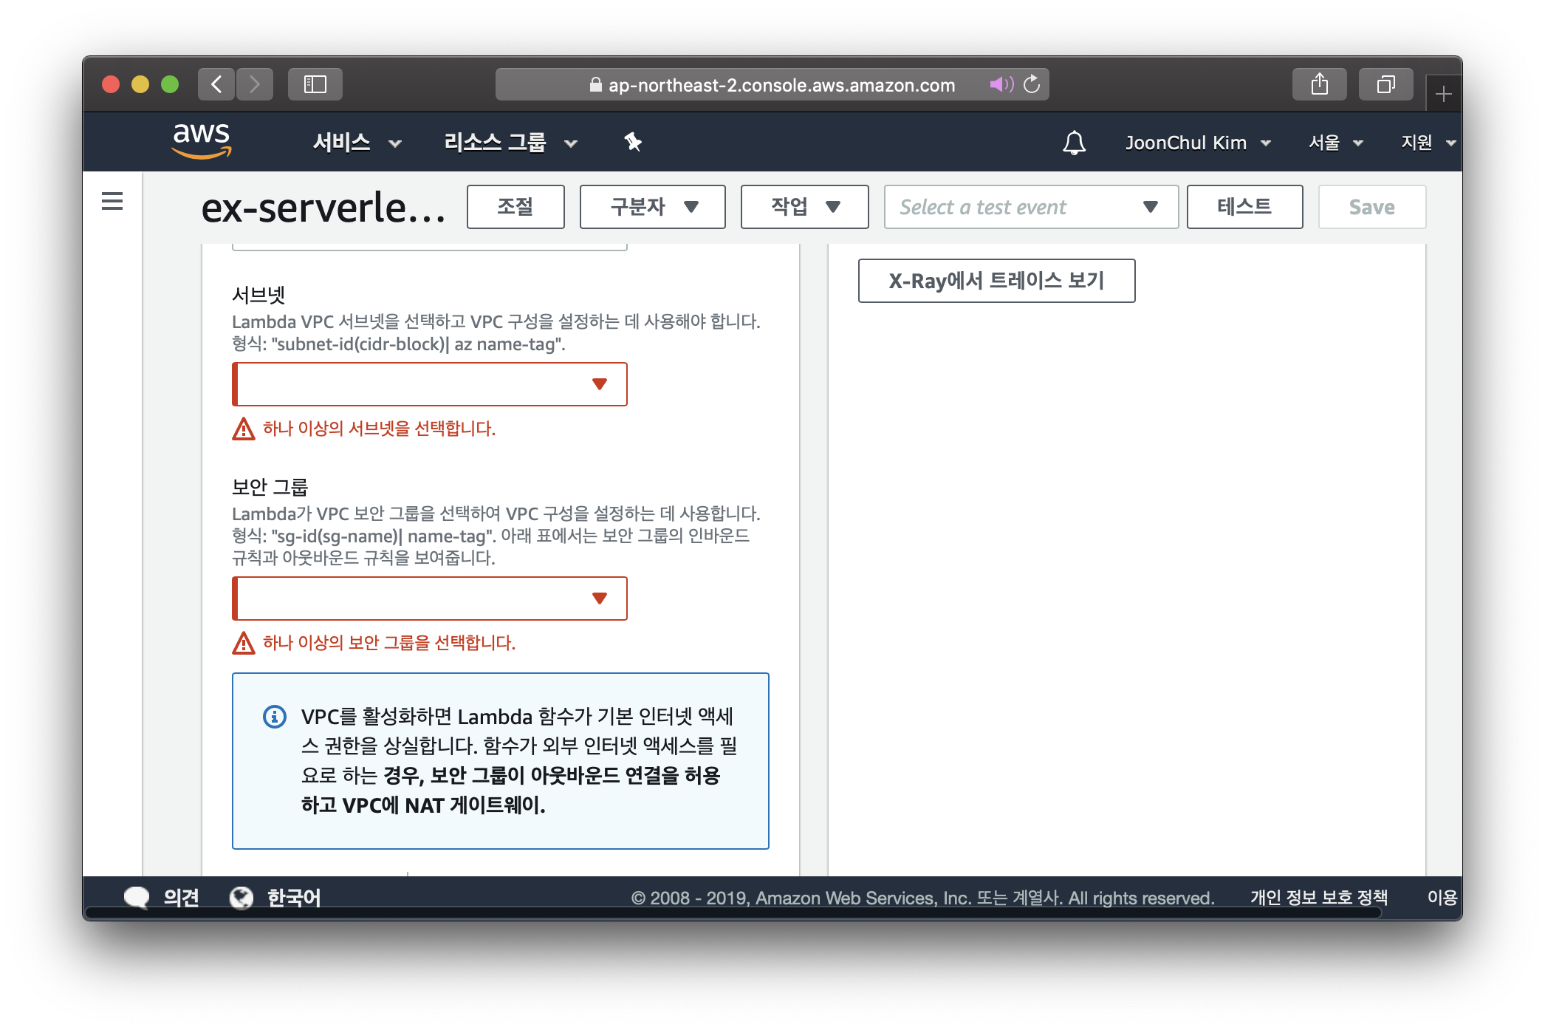Viewport: 1545px width, 1030px height.
Task: Mute tab audio via speaker icon
Action: [x=1001, y=84]
